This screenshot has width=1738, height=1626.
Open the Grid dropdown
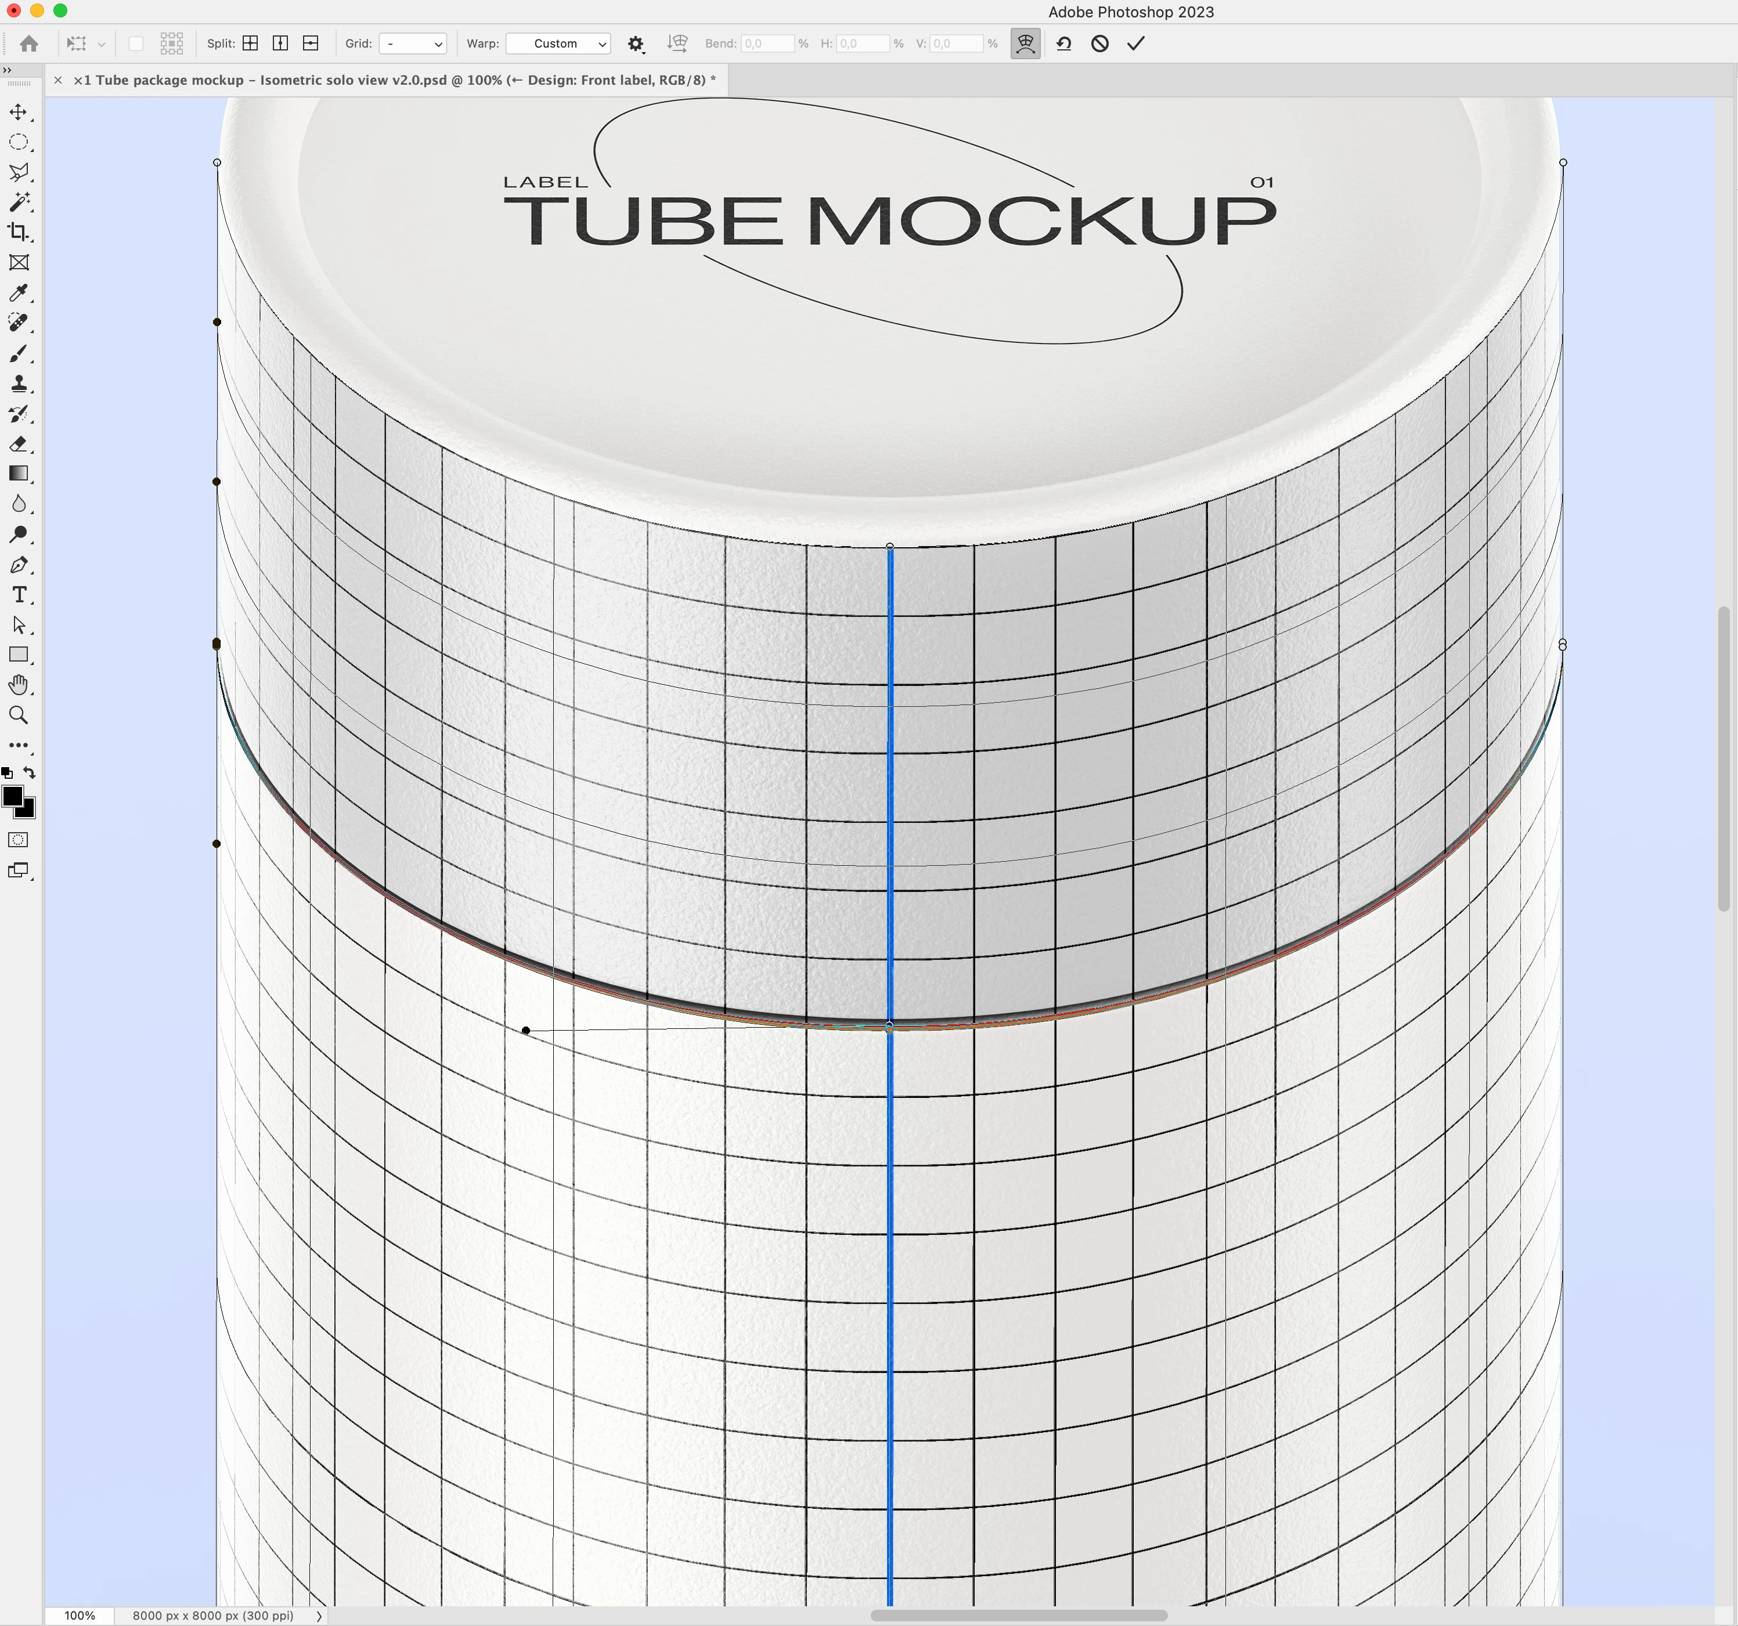tap(413, 44)
